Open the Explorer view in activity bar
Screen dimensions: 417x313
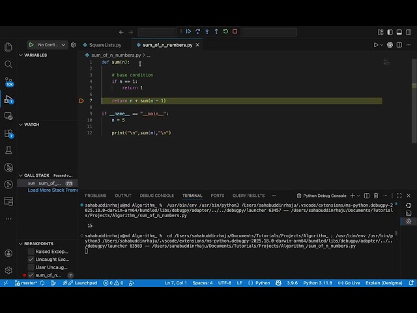(x=8, y=47)
